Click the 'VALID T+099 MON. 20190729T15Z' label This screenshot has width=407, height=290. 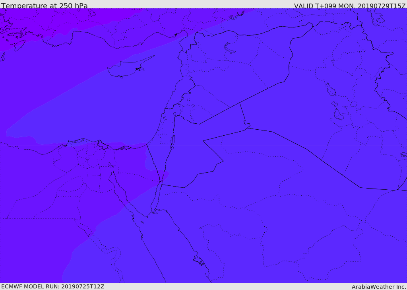[x=350, y=6]
